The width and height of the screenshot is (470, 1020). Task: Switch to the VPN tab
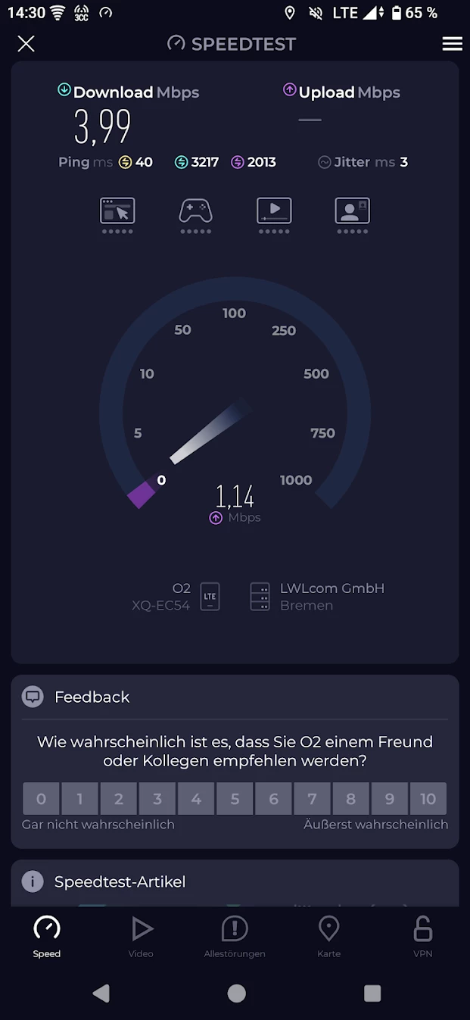pos(422,936)
